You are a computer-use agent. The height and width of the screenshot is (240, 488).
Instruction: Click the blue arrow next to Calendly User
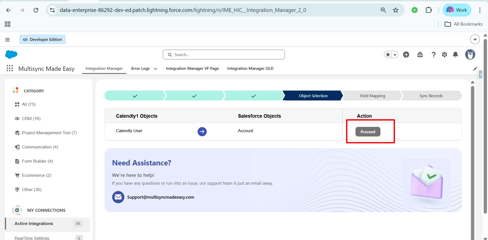point(202,131)
